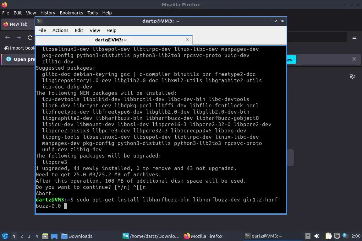Open the network tray icon

tap(337, 236)
